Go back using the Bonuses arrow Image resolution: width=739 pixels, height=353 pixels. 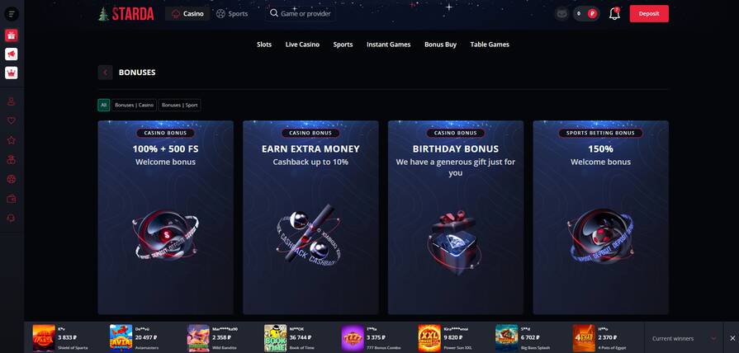coord(105,73)
